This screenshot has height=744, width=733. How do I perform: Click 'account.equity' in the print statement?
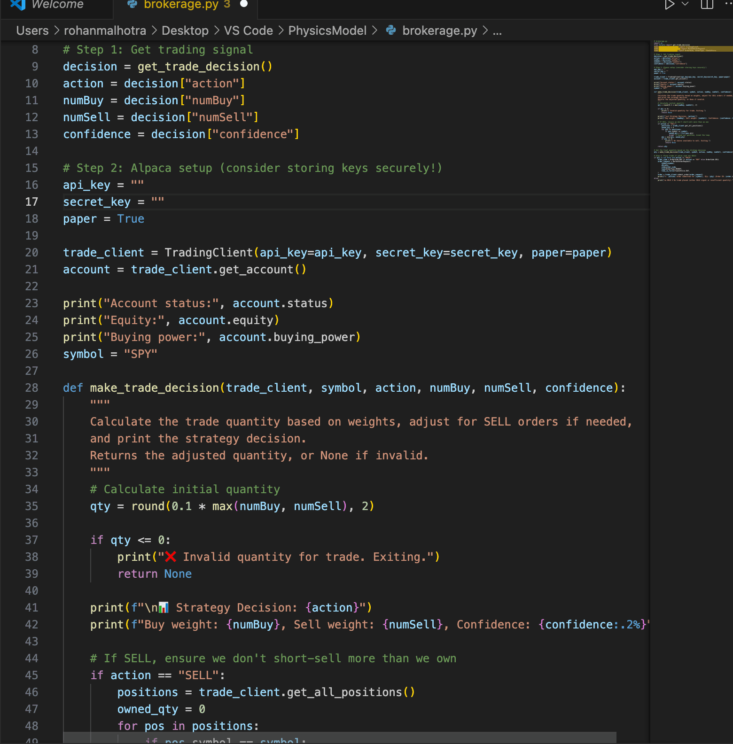pos(226,320)
